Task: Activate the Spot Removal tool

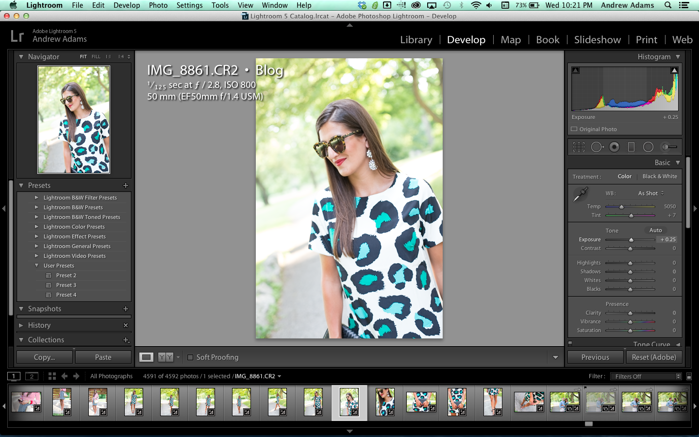Action: click(x=597, y=147)
